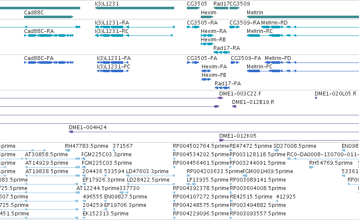
Task: Open the RP003093557.5prime EST label
Action: [258, 214]
